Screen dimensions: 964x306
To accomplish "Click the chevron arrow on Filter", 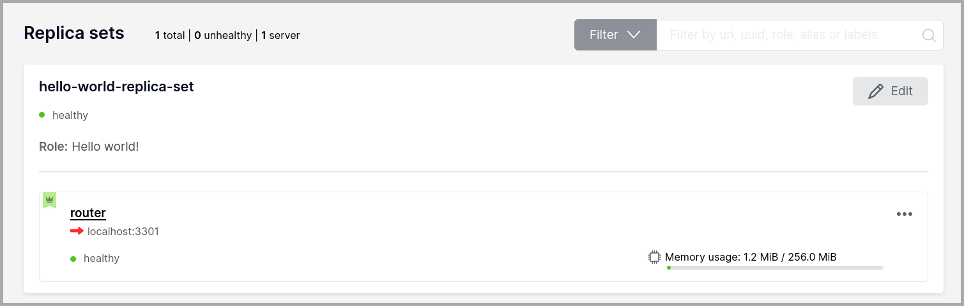I will [x=634, y=34].
